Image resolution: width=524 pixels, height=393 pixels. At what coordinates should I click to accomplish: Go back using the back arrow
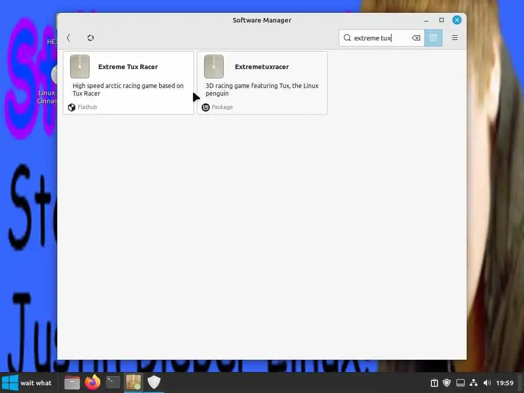(69, 38)
